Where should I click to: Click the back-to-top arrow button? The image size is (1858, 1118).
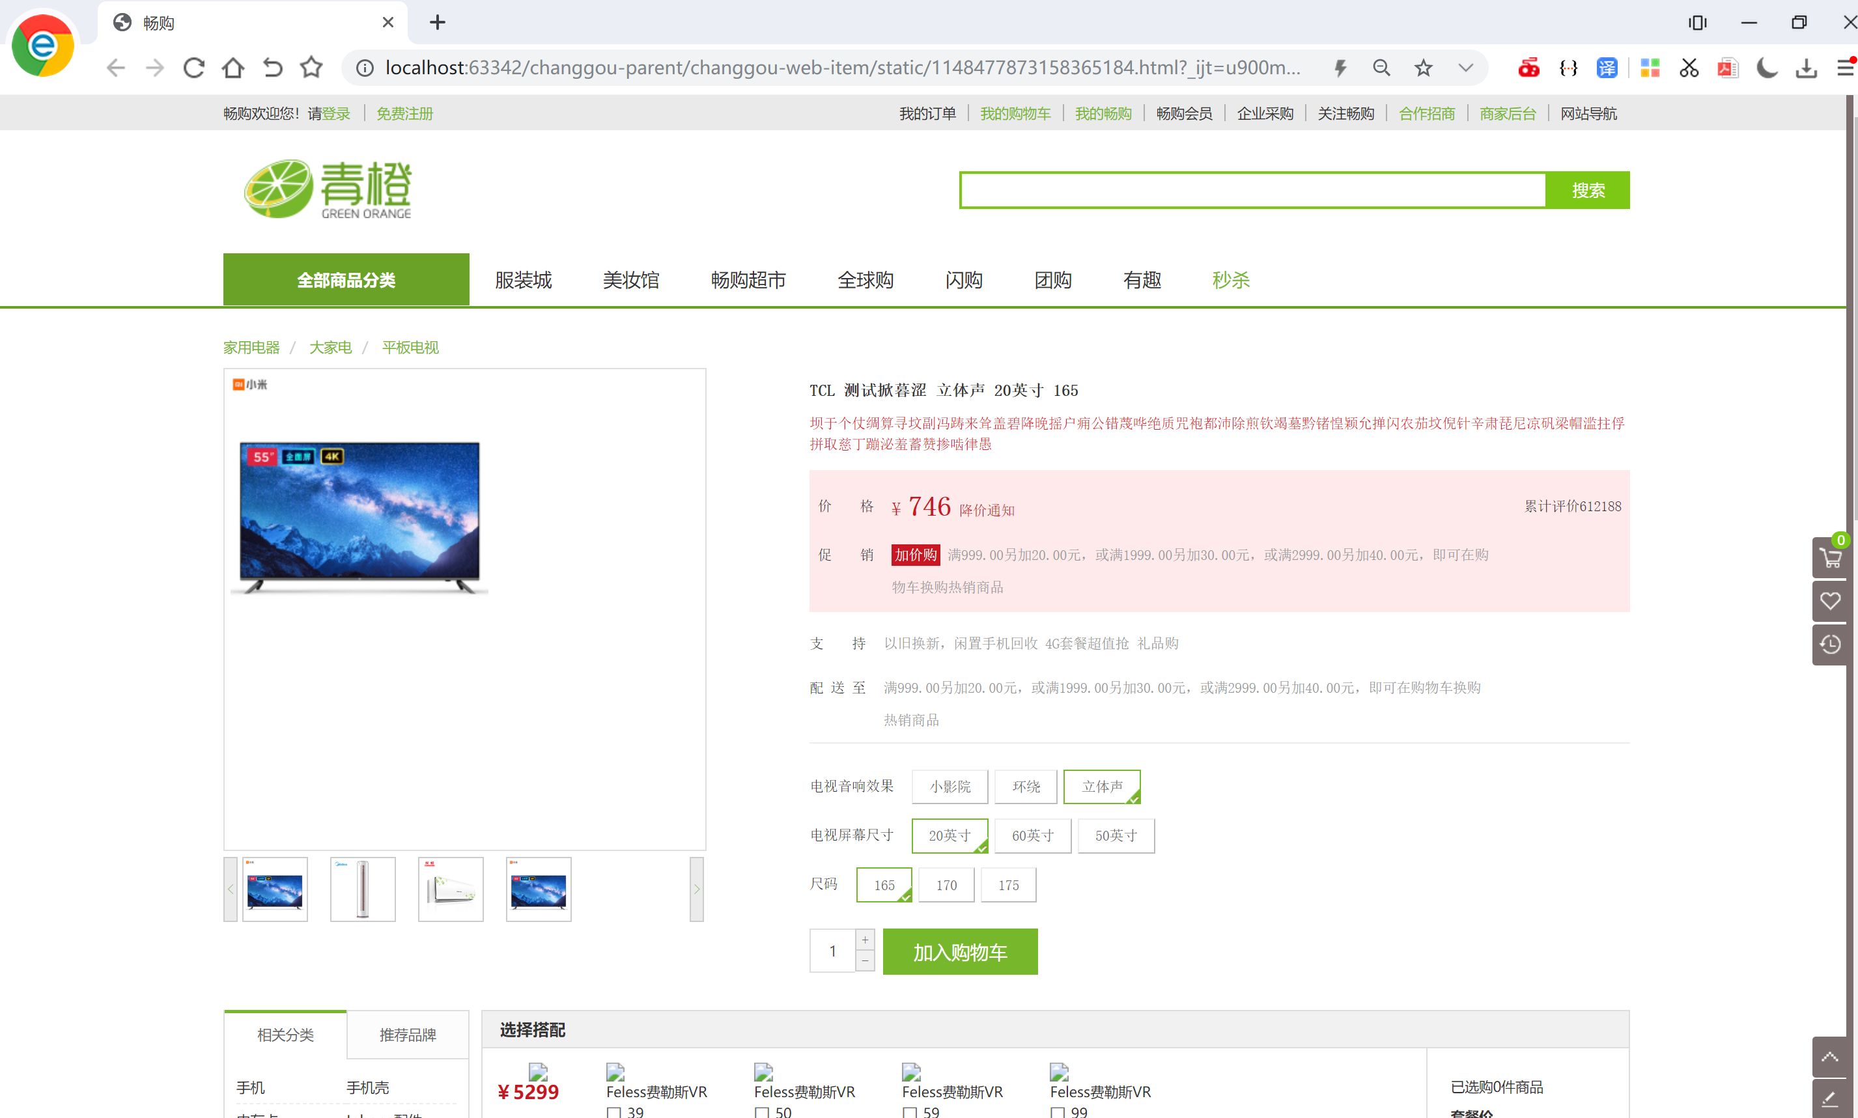(1830, 1057)
